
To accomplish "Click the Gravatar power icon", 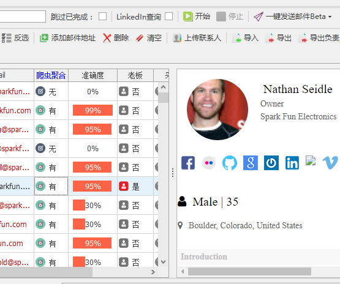I will [x=271, y=163].
